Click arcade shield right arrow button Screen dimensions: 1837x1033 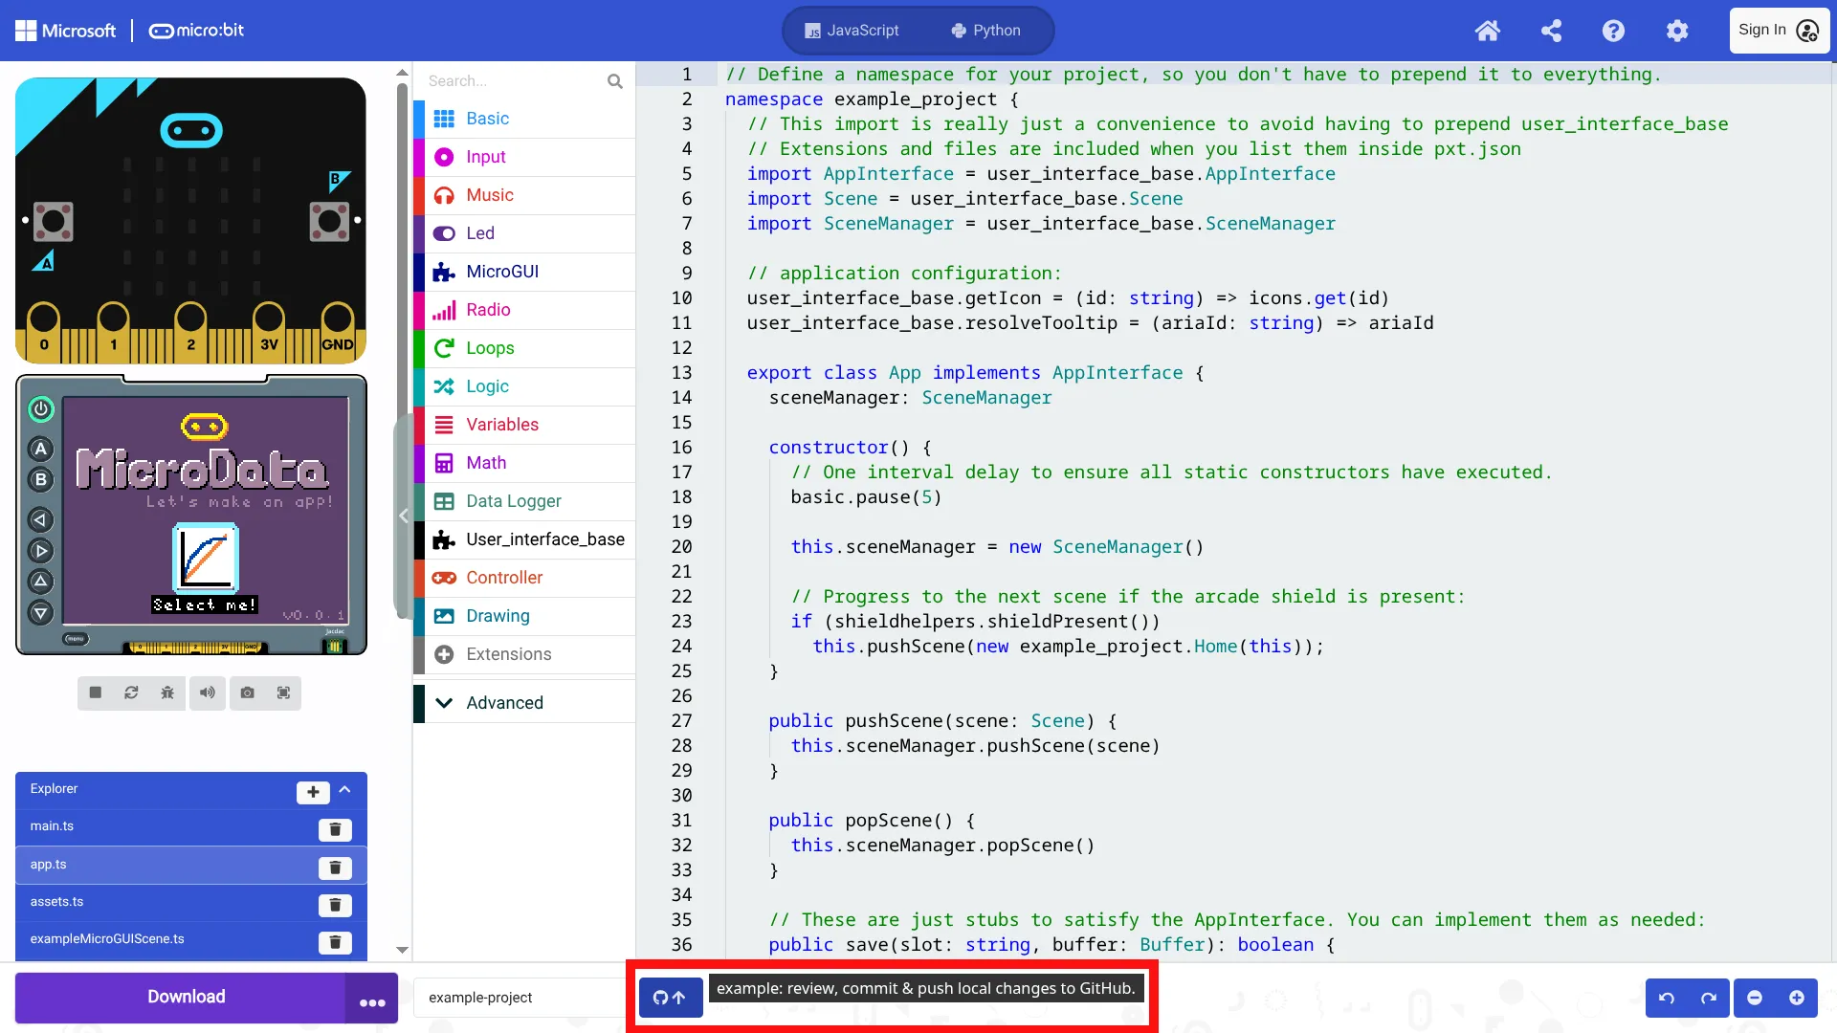click(40, 551)
